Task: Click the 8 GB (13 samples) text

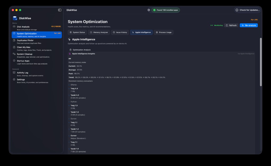Action: click(x=78, y=98)
